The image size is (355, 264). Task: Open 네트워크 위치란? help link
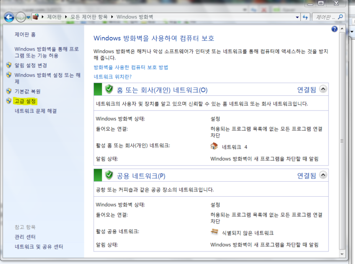[113, 77]
